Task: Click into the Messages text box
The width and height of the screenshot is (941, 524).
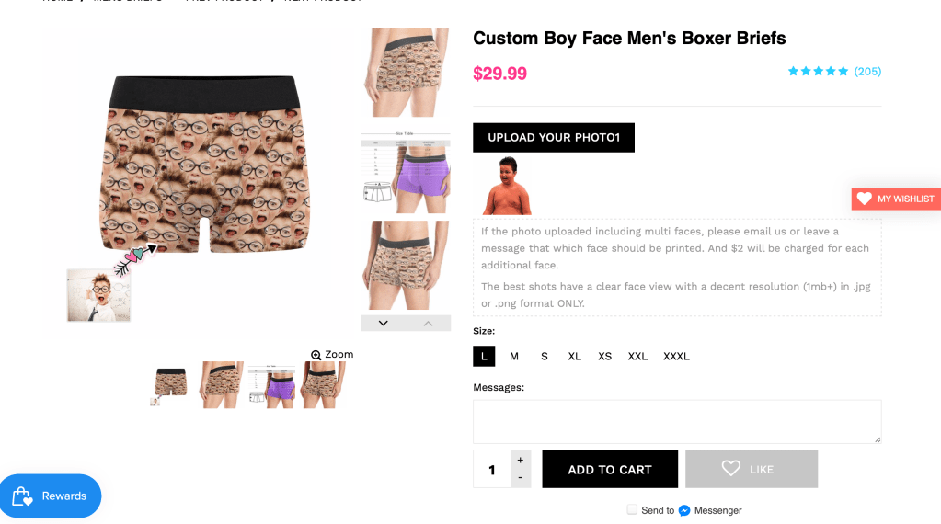Action: coord(677,422)
